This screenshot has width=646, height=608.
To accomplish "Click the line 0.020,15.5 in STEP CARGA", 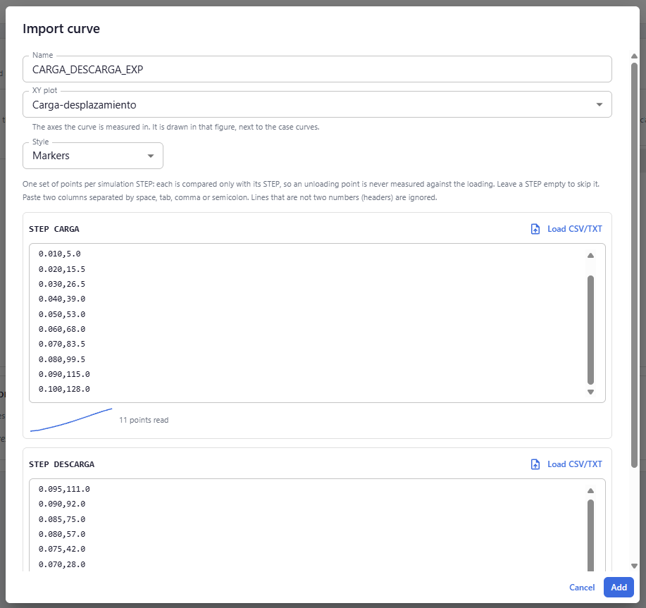I will (62, 269).
